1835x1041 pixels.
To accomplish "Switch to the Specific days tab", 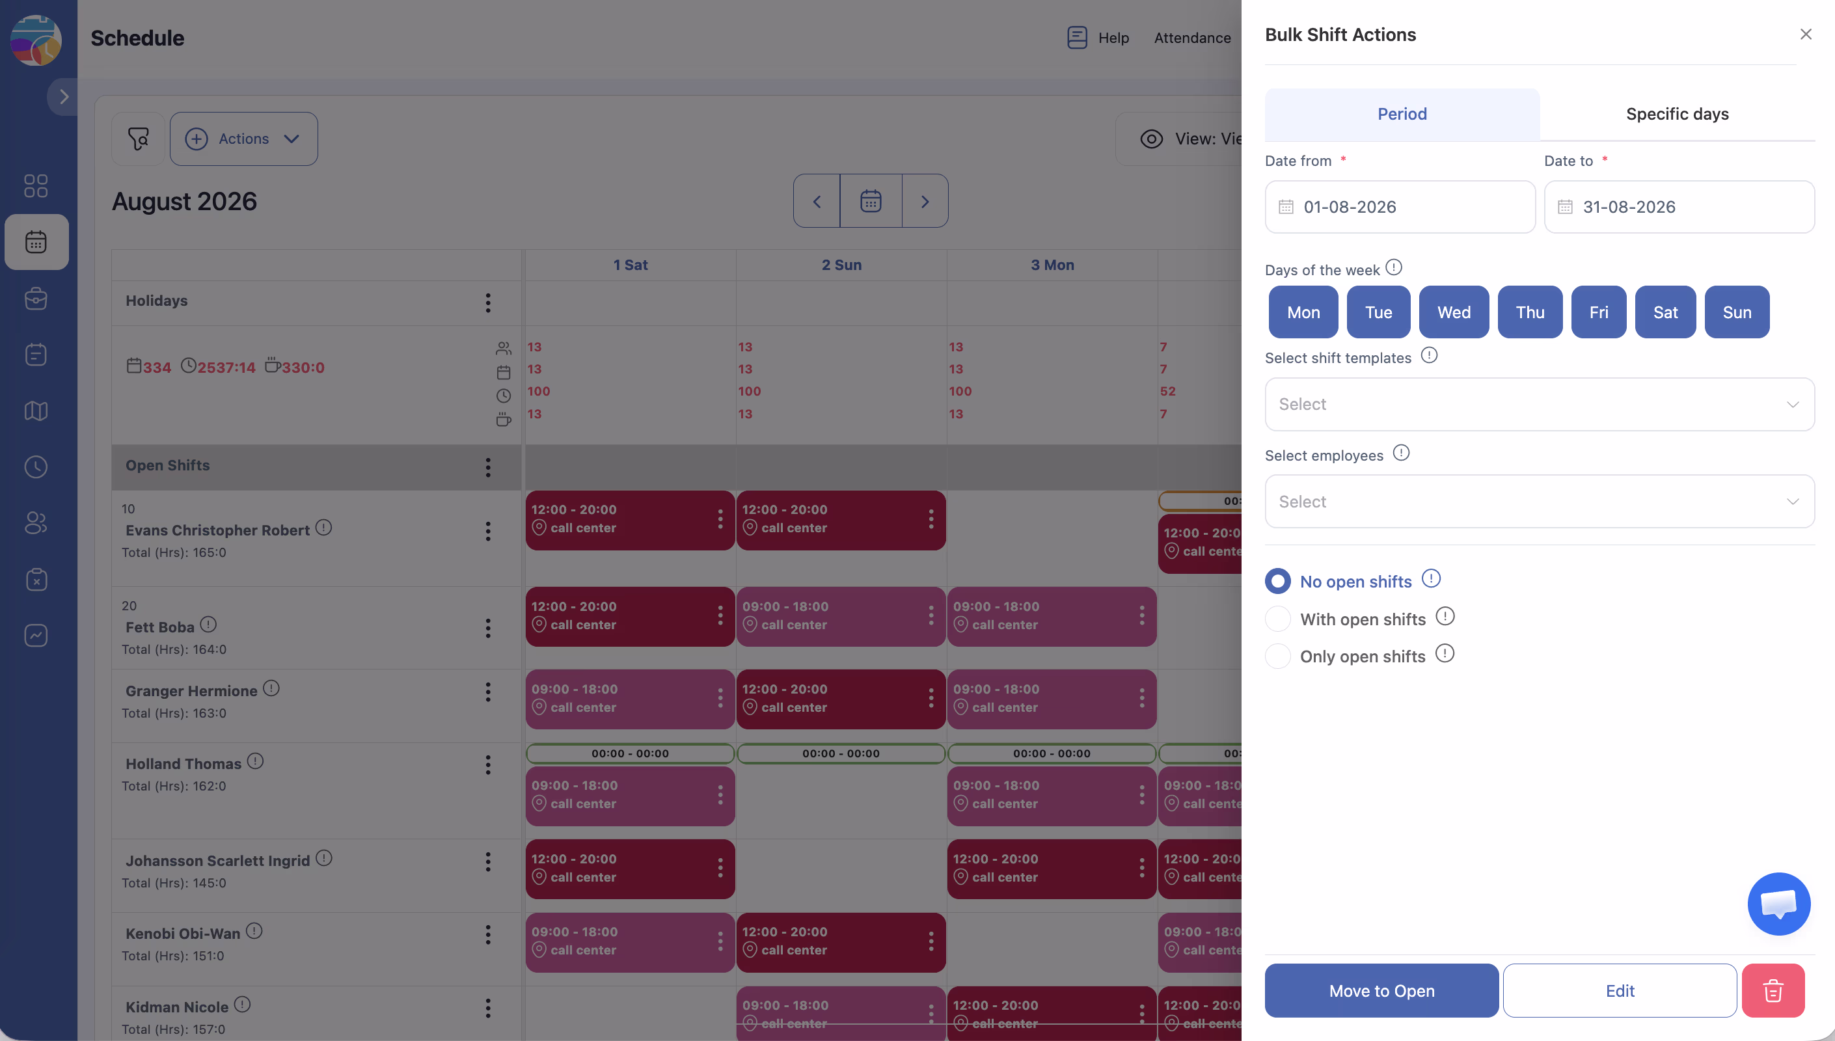I will [x=1676, y=114].
